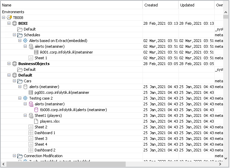Select the Dashboard 2 label
The width and height of the screenshot is (230, 168).
[45, 150]
